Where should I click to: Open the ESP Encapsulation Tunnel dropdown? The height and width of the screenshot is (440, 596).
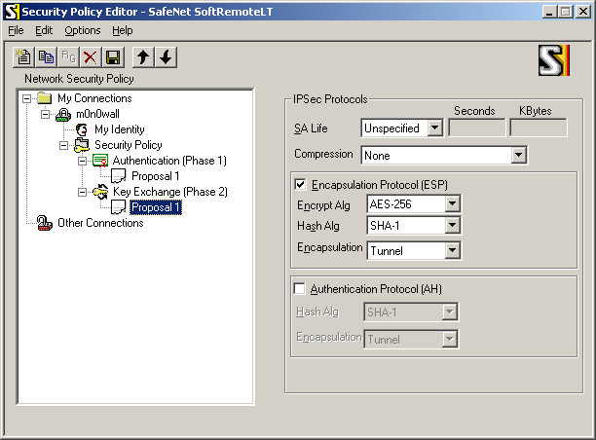tap(452, 250)
